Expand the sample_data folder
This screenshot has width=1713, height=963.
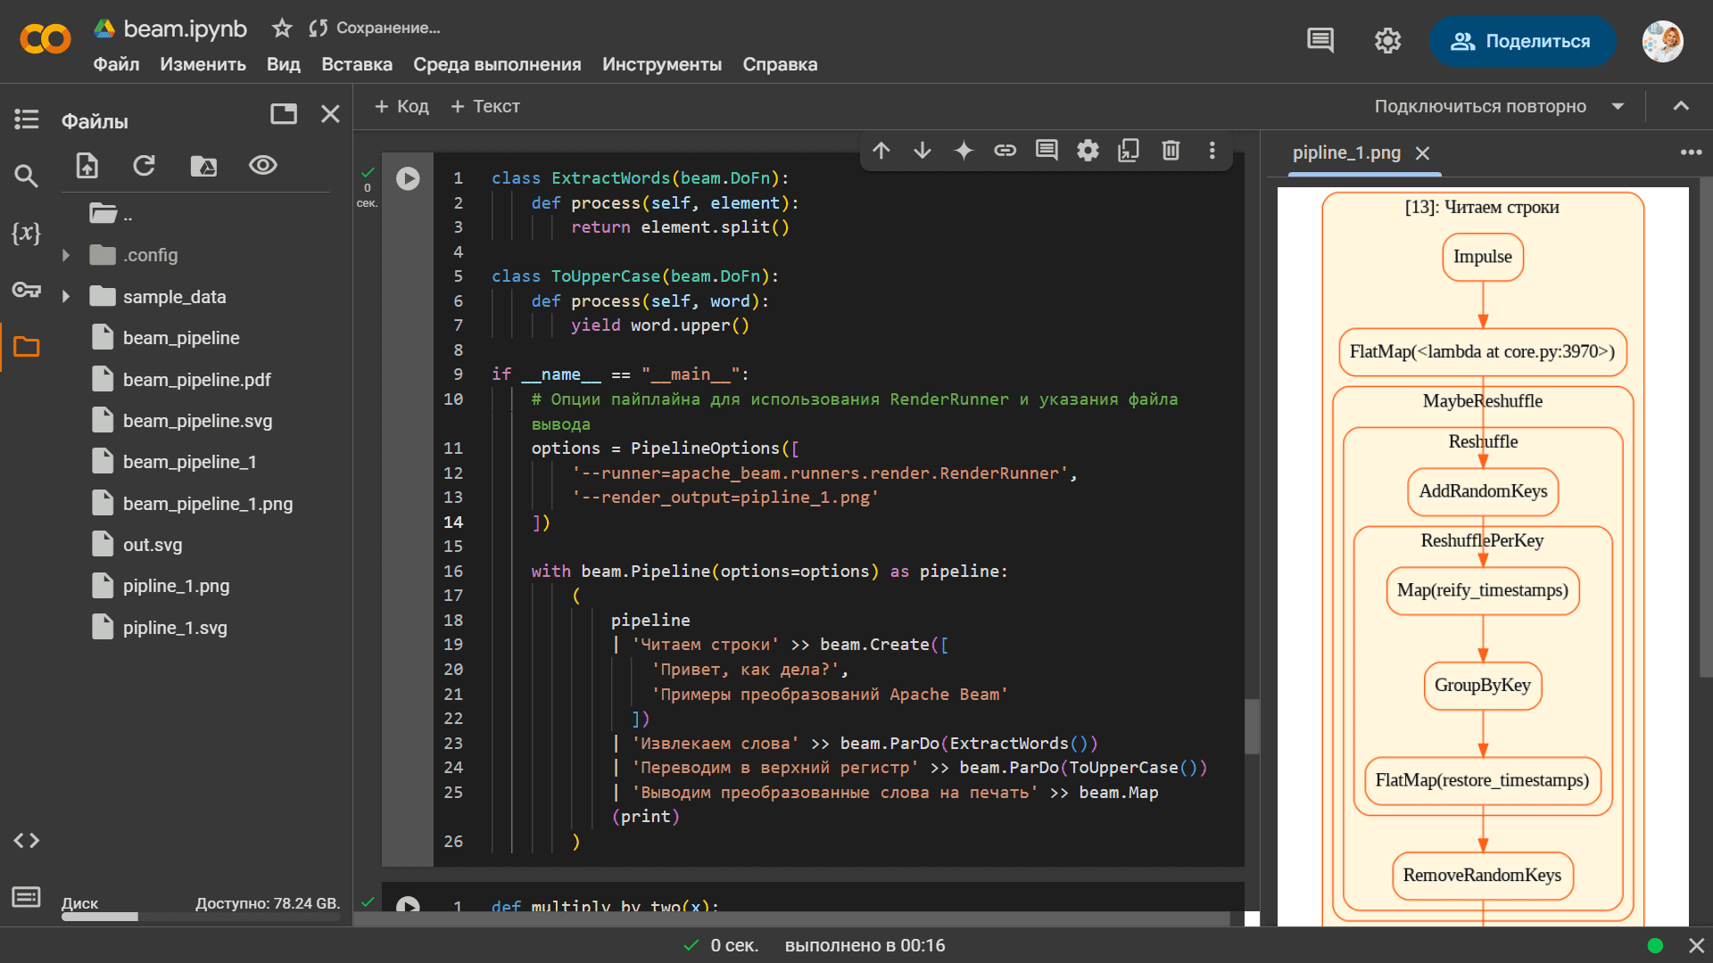(66, 297)
